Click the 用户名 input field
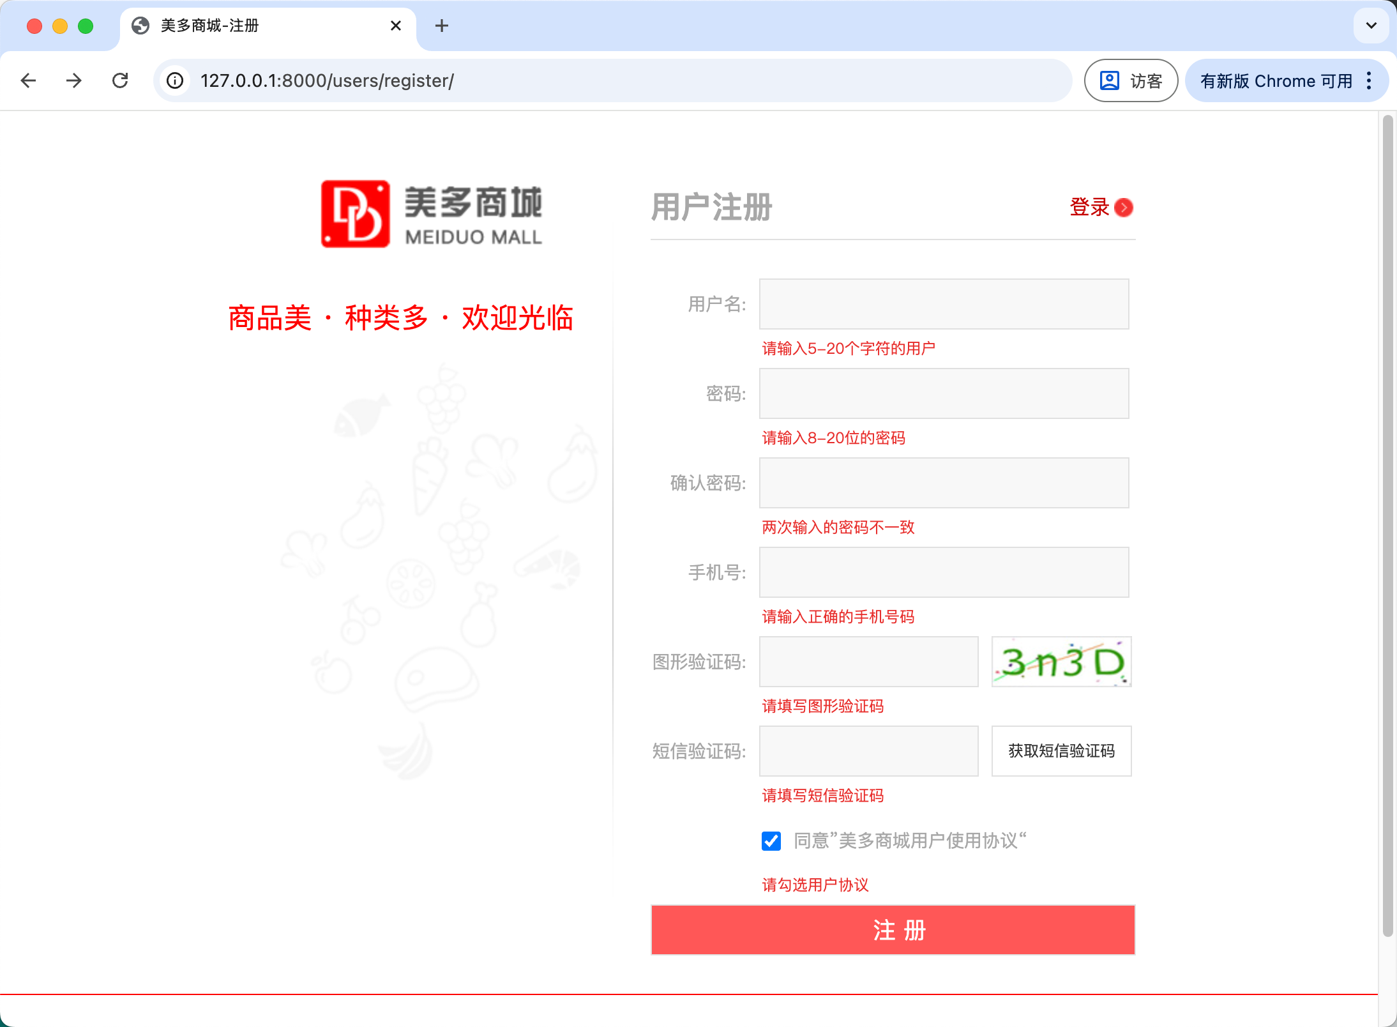The height and width of the screenshot is (1027, 1397). point(944,304)
